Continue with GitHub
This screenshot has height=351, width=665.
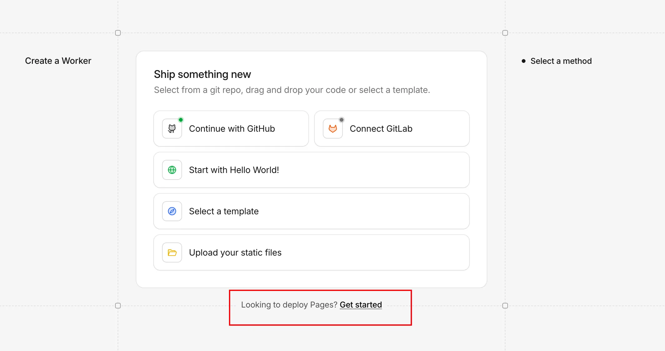click(231, 129)
